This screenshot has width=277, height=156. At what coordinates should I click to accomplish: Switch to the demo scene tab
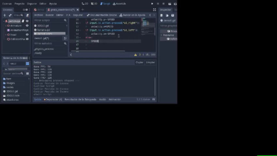pyautogui.click(x=39, y=10)
